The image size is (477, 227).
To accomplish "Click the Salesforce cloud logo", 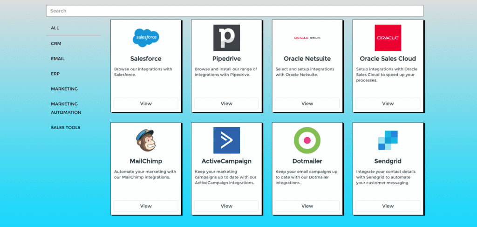I will click(x=146, y=38).
